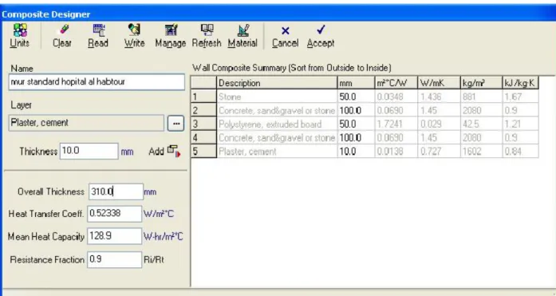Click the Read toolbar icon
The width and height of the screenshot is (556, 296).
99,30
